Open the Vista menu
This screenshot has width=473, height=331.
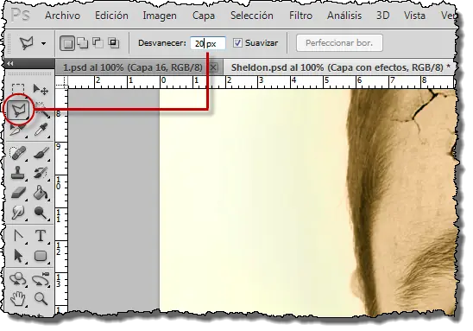coord(414,16)
